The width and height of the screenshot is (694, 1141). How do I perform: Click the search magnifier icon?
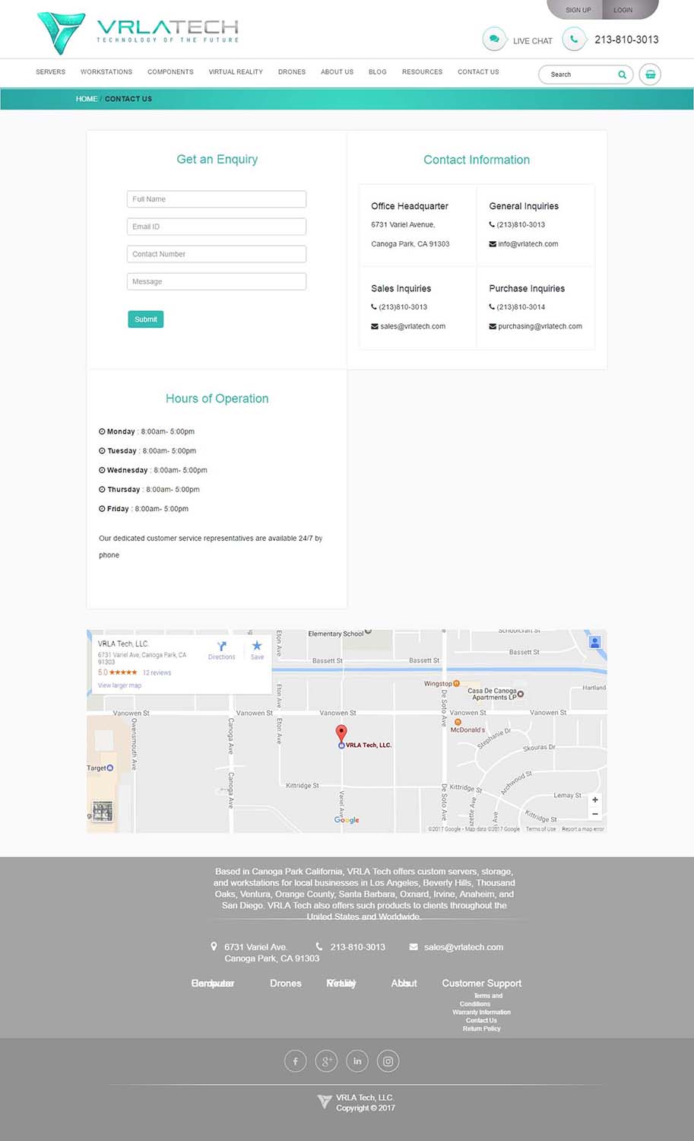click(621, 75)
